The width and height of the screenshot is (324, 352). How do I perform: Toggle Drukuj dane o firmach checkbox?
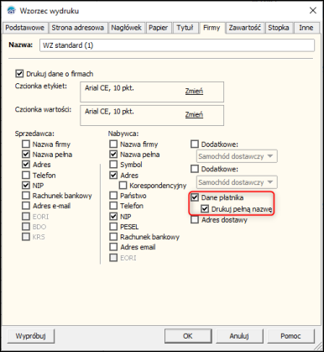click(19, 74)
